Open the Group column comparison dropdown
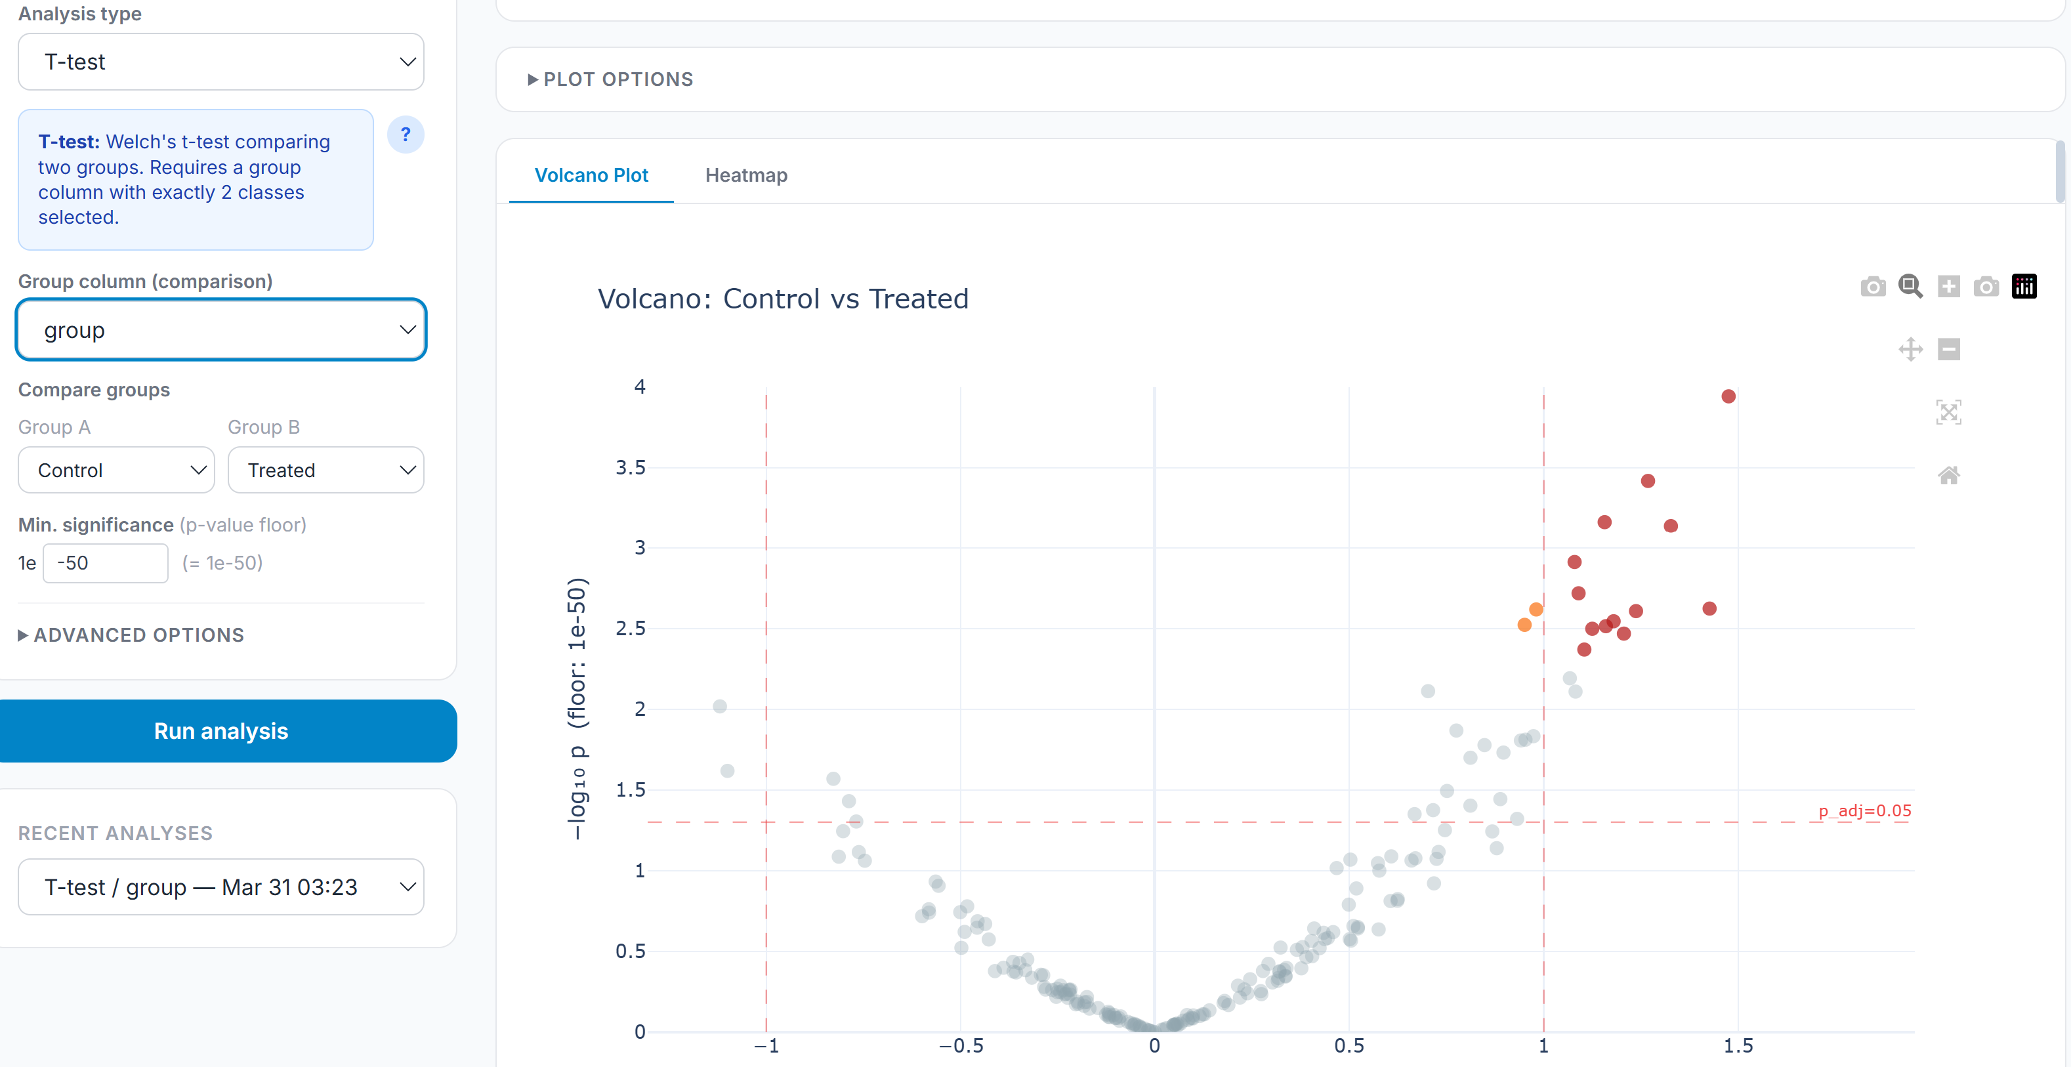Viewport: 2071px width, 1067px height. pos(221,329)
